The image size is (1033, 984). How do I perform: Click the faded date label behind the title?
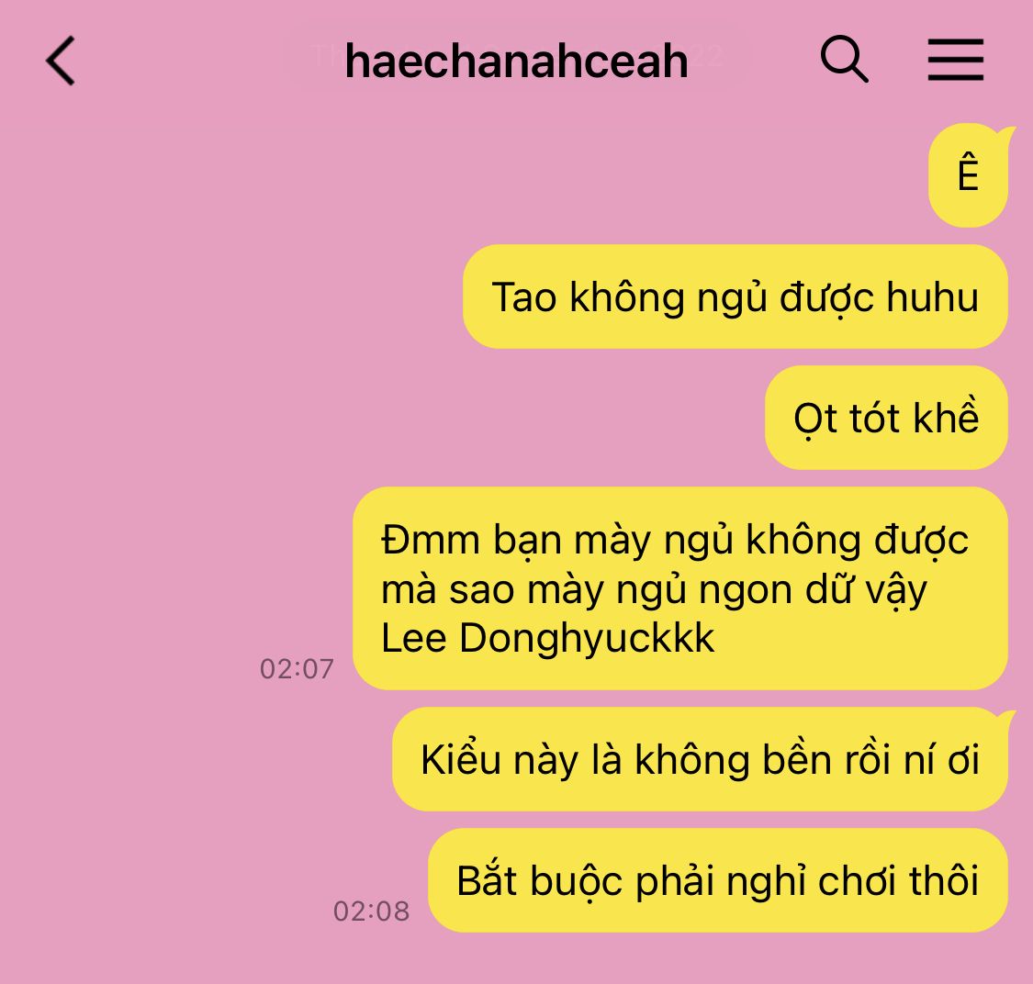point(517,55)
